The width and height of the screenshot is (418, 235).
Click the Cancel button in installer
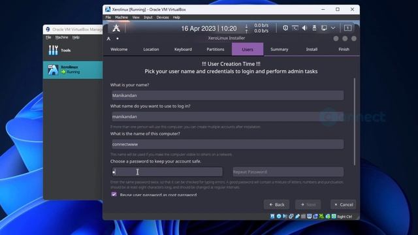tap(344, 204)
